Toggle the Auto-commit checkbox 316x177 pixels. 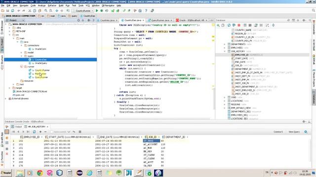[x=51, y=132]
